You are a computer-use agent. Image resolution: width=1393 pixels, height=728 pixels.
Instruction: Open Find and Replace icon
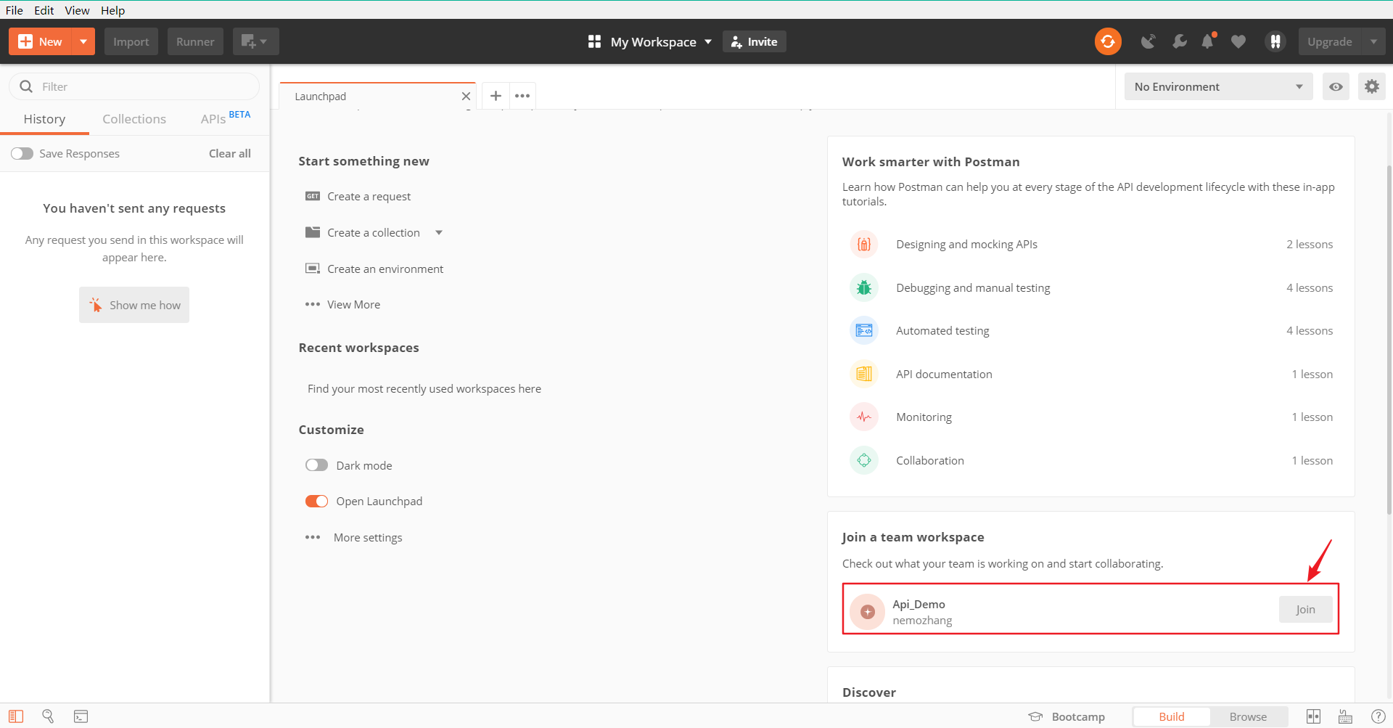(x=48, y=716)
